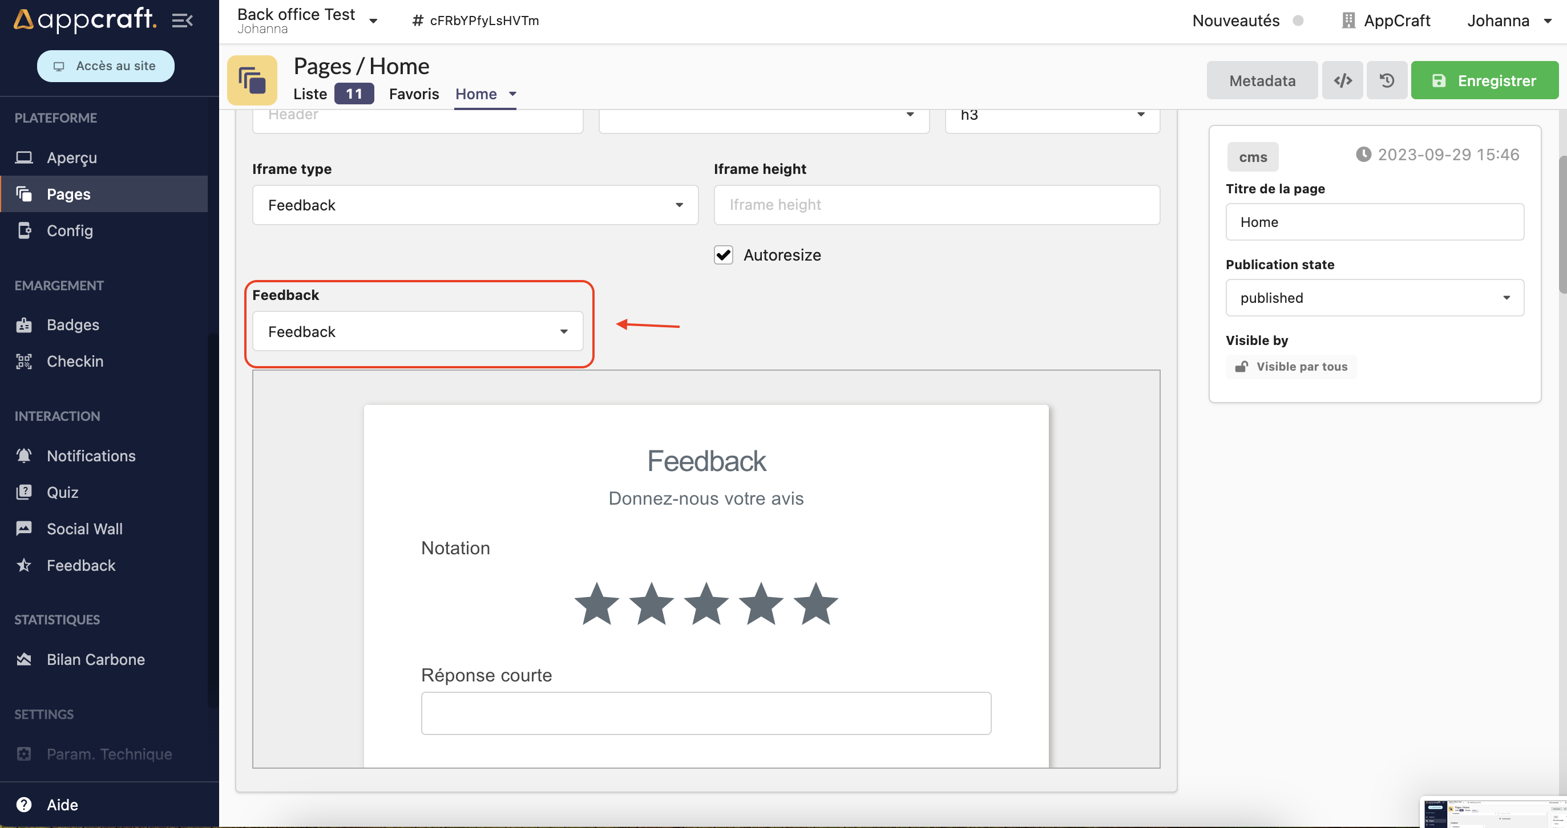Switch to the Favoris tab
This screenshot has width=1567, height=828.
click(x=414, y=94)
